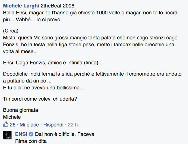Click reply text Dai non è difficile
Image resolution: width=188 pixels, height=144 pixels.
click(55, 134)
